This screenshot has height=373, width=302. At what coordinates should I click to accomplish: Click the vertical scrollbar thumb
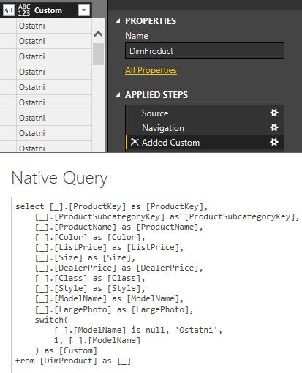point(98,54)
